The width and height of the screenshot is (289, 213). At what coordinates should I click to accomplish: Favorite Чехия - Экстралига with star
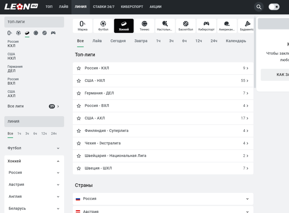pyautogui.click(x=79, y=143)
